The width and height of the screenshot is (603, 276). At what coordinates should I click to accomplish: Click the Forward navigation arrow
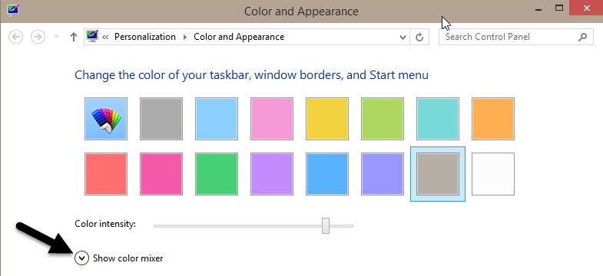click(x=38, y=38)
